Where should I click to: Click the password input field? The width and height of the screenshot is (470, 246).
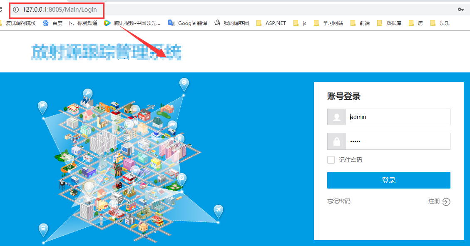point(398,141)
